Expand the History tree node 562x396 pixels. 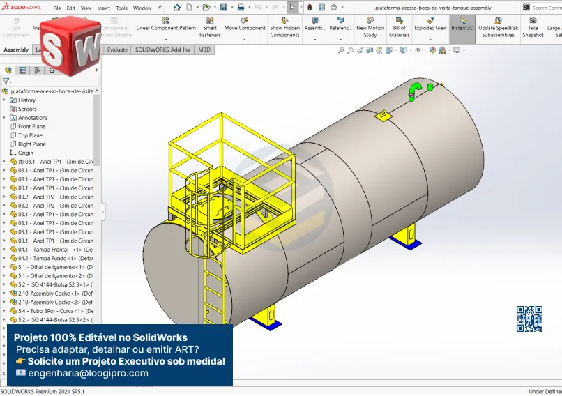[x=4, y=100]
